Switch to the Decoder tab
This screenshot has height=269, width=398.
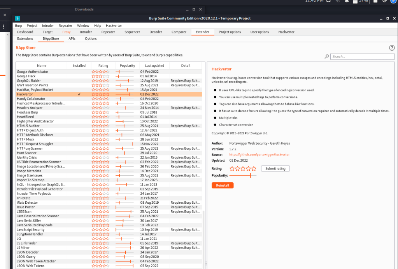point(156,32)
